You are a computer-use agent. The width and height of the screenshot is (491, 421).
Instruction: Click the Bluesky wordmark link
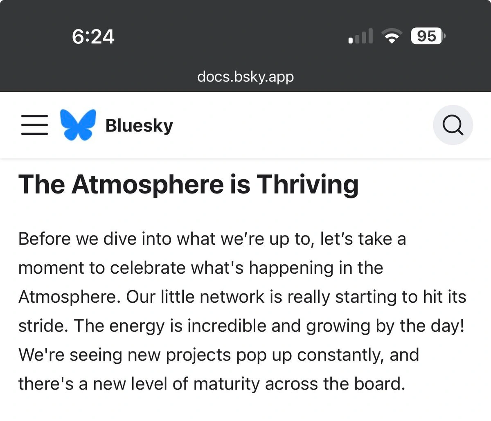point(139,126)
